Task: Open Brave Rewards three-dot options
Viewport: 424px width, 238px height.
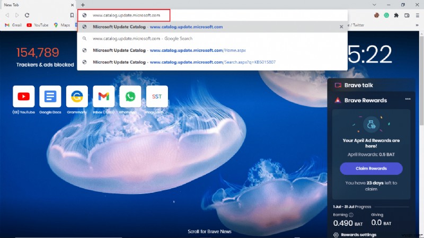Action: point(408,99)
